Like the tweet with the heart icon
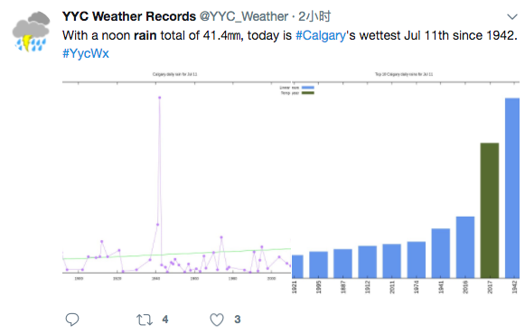 (x=217, y=320)
